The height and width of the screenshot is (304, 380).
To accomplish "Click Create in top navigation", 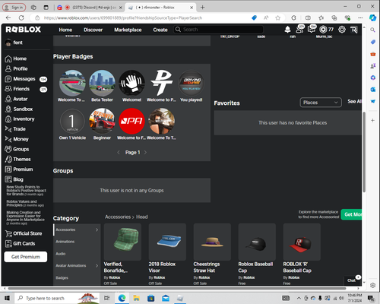I will pyautogui.click(x=160, y=30).
